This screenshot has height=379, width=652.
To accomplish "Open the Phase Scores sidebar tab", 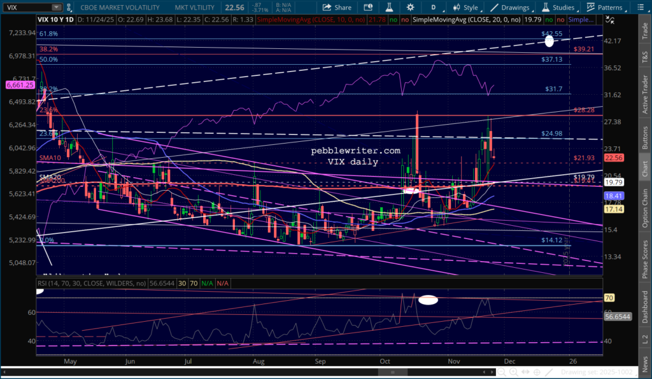I will pyautogui.click(x=645, y=259).
